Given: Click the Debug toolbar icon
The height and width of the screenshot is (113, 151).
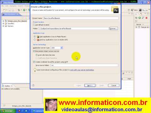Looking at the screenshot, I should [19, 10].
